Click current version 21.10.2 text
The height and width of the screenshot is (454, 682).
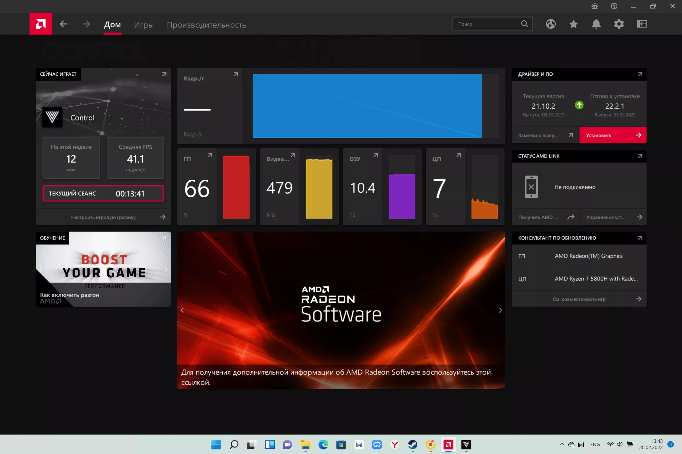pos(543,106)
